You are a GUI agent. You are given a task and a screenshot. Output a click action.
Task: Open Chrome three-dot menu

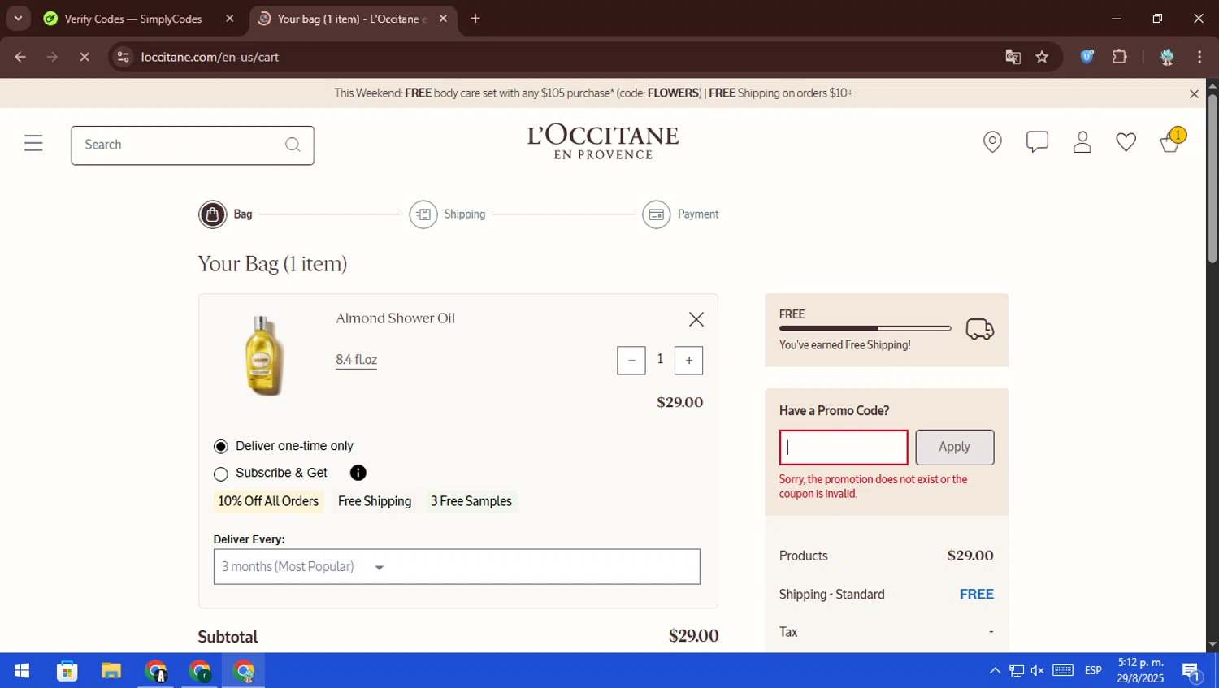tap(1199, 57)
